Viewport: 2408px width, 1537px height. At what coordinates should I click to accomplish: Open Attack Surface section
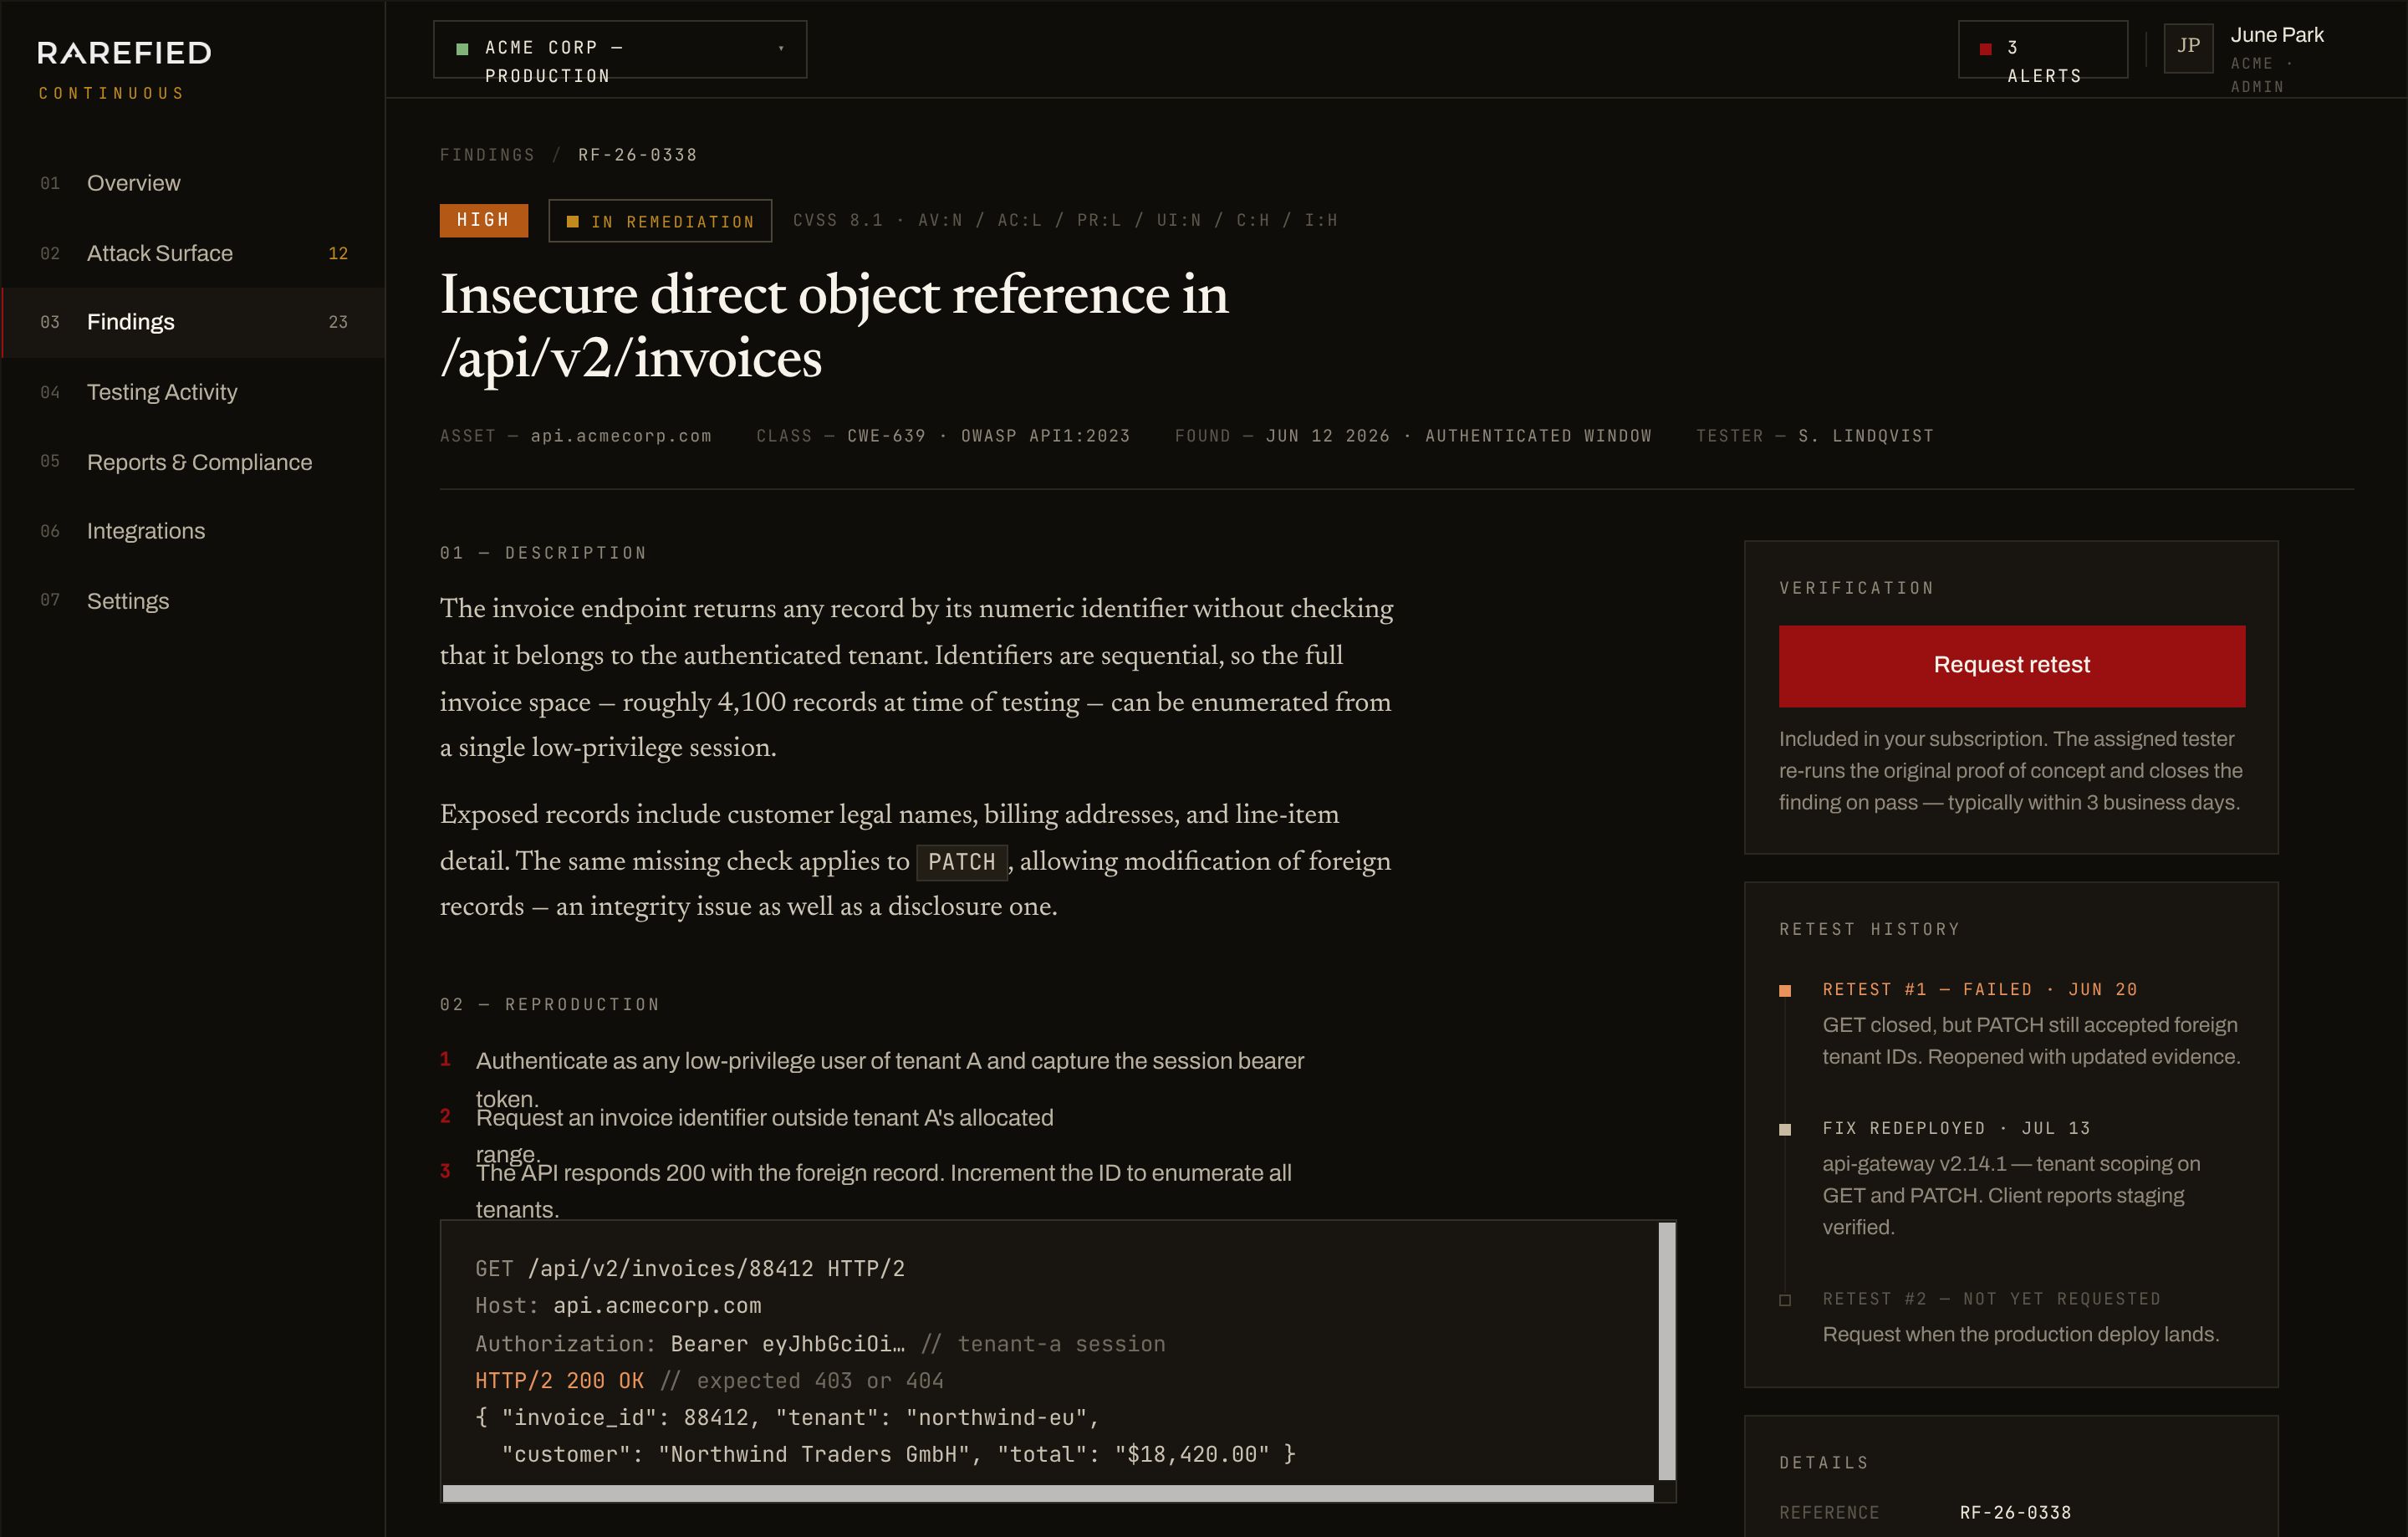pos(192,253)
